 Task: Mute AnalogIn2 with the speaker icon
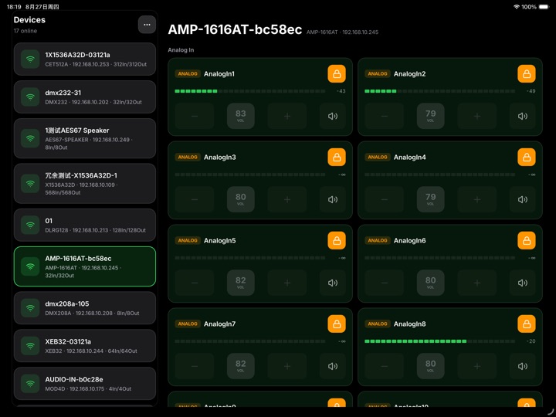pyautogui.click(x=523, y=116)
